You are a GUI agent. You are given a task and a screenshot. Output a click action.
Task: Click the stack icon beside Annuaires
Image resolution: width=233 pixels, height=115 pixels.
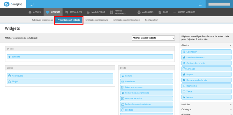point(139,12)
